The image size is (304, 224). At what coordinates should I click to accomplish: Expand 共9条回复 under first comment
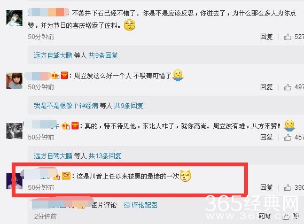pyautogui.click(x=103, y=56)
